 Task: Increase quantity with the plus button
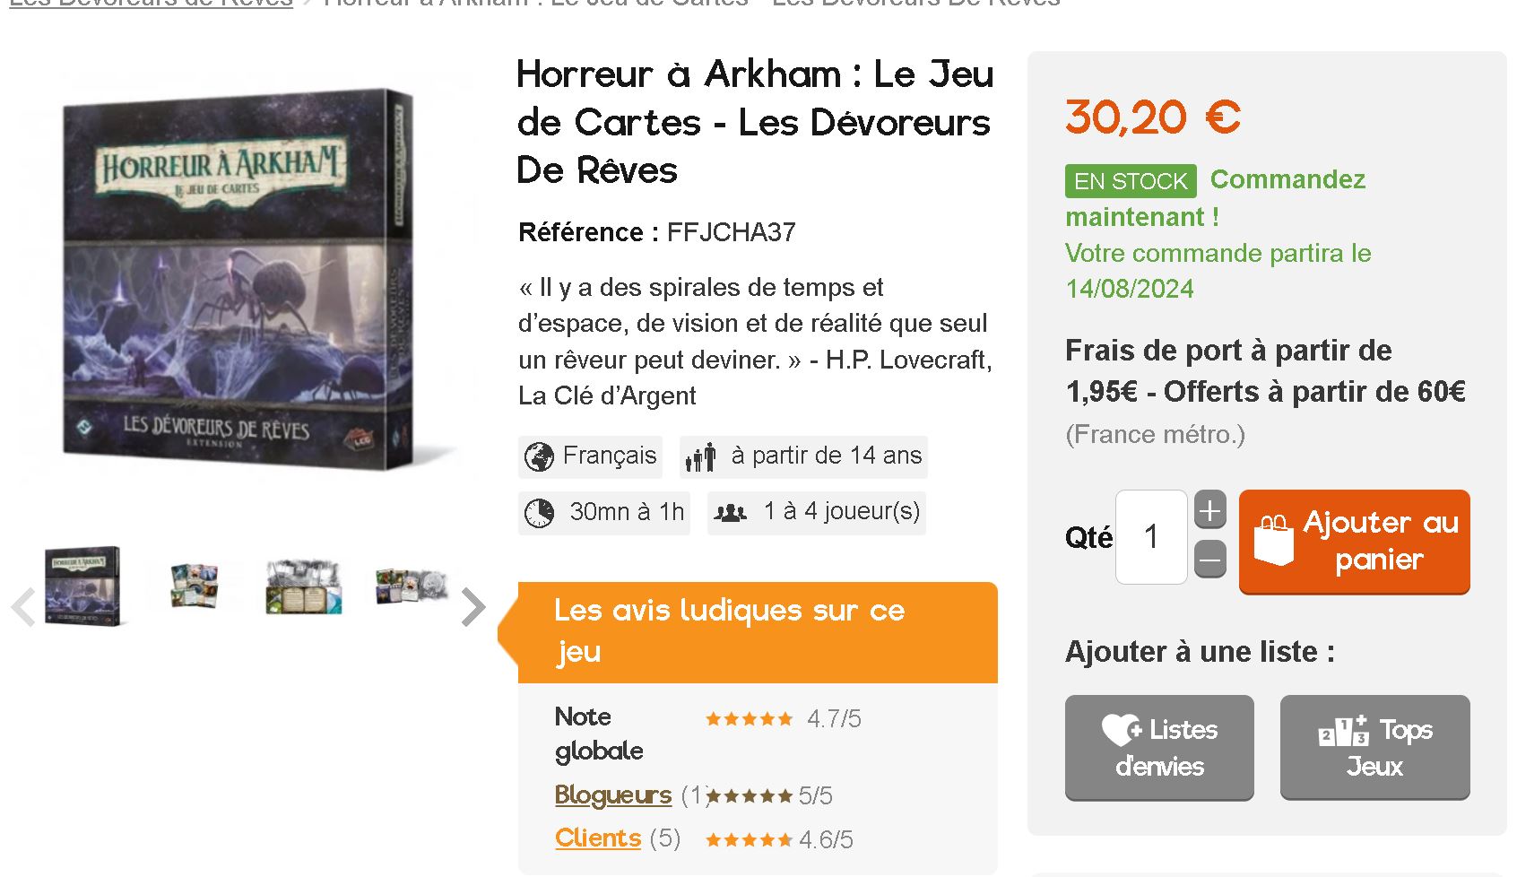[x=1210, y=511]
